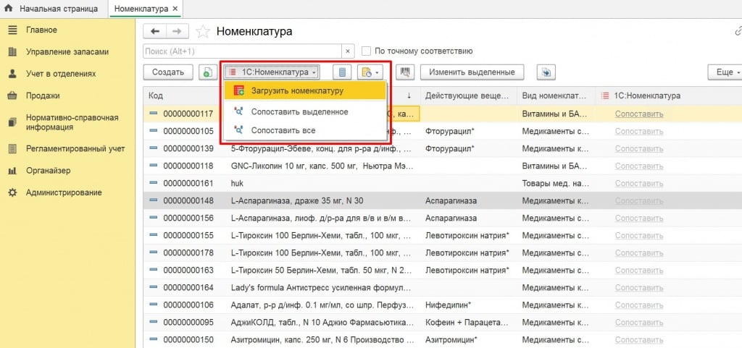Choose Сопоставить выделенное from the menu
This screenshot has width=742, height=348.
click(x=299, y=111)
